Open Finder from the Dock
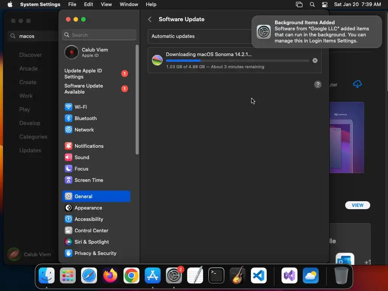The width and height of the screenshot is (388, 291). [47, 275]
